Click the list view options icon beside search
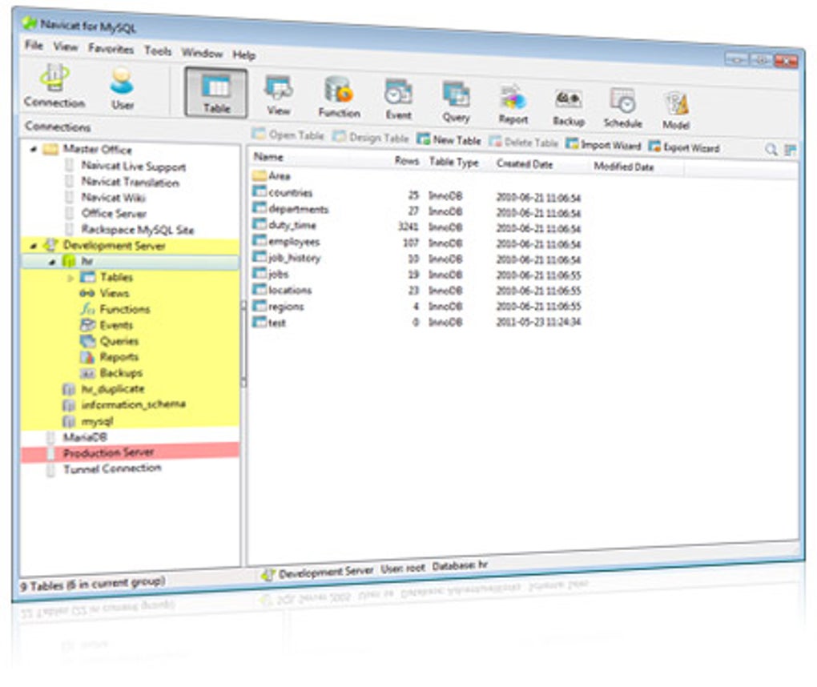Image resolution: width=817 pixels, height=687 pixels. (x=790, y=151)
